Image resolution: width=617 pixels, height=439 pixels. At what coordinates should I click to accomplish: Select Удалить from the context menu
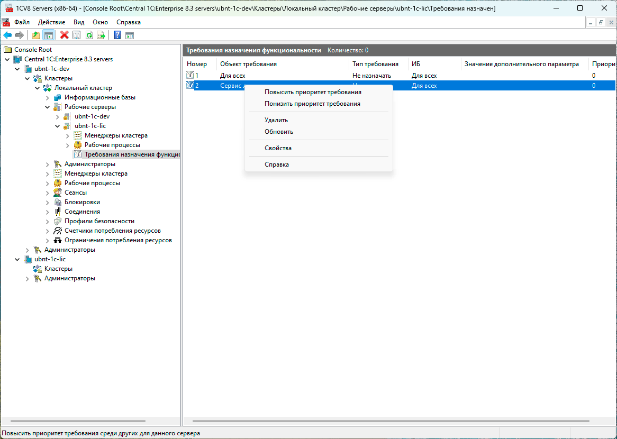click(x=276, y=120)
